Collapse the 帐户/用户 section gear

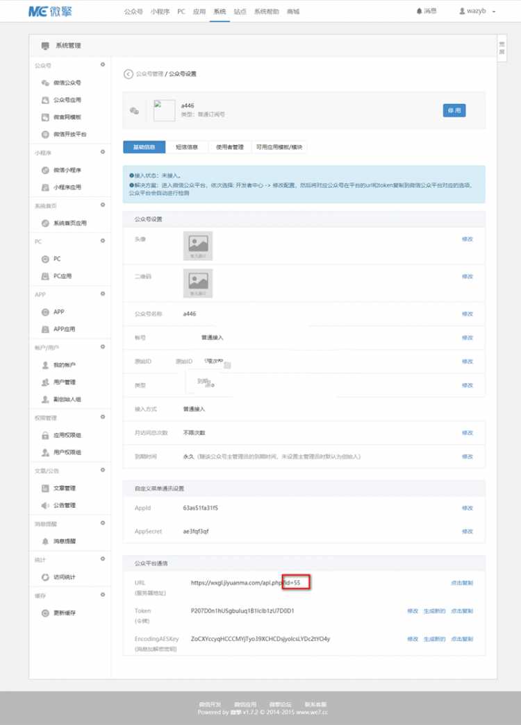(x=103, y=347)
